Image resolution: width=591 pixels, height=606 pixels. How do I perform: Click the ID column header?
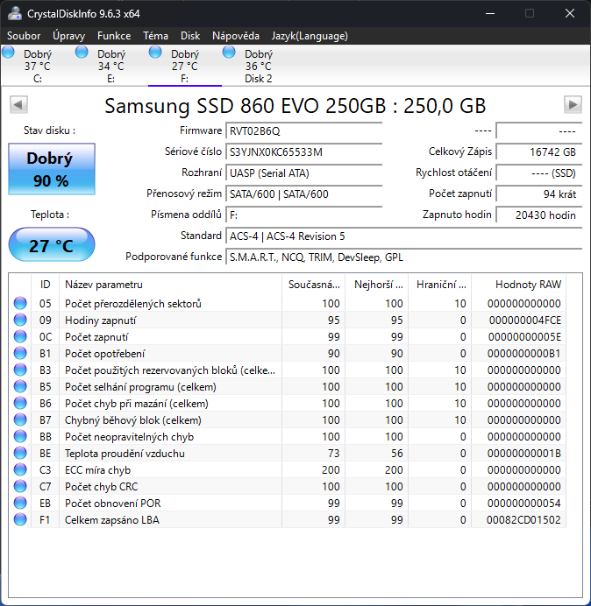tap(45, 285)
